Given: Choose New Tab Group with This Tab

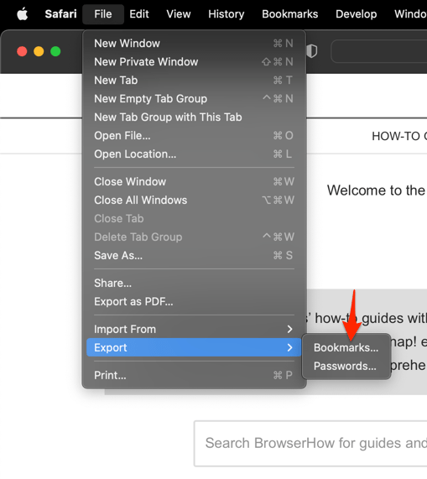Looking at the screenshot, I should [x=194, y=117].
